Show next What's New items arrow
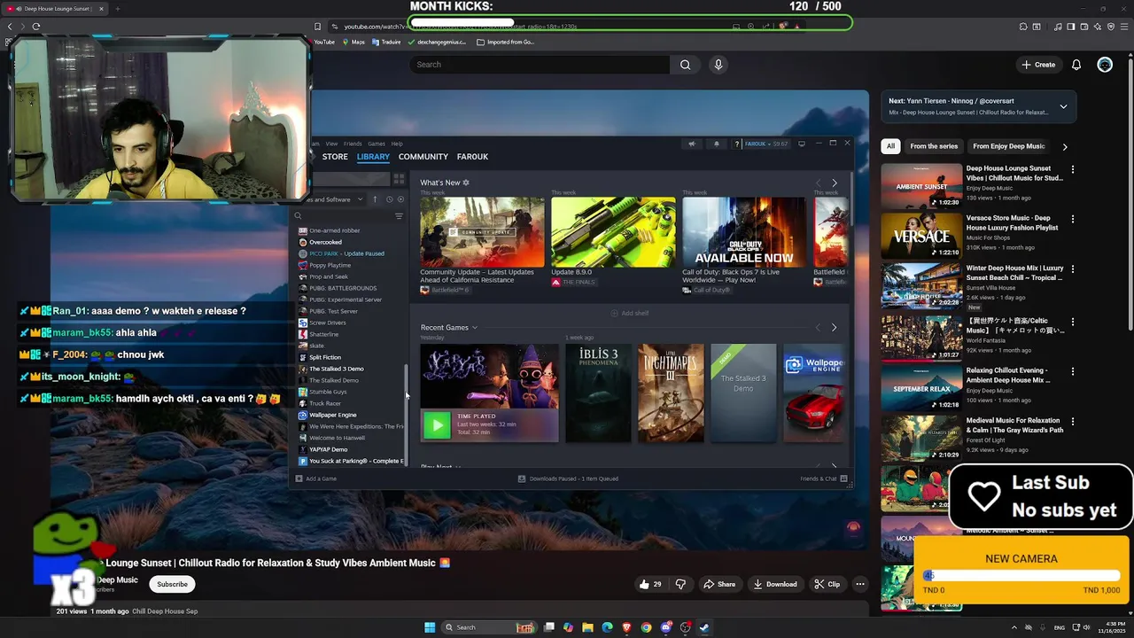The height and width of the screenshot is (638, 1134). point(834,183)
